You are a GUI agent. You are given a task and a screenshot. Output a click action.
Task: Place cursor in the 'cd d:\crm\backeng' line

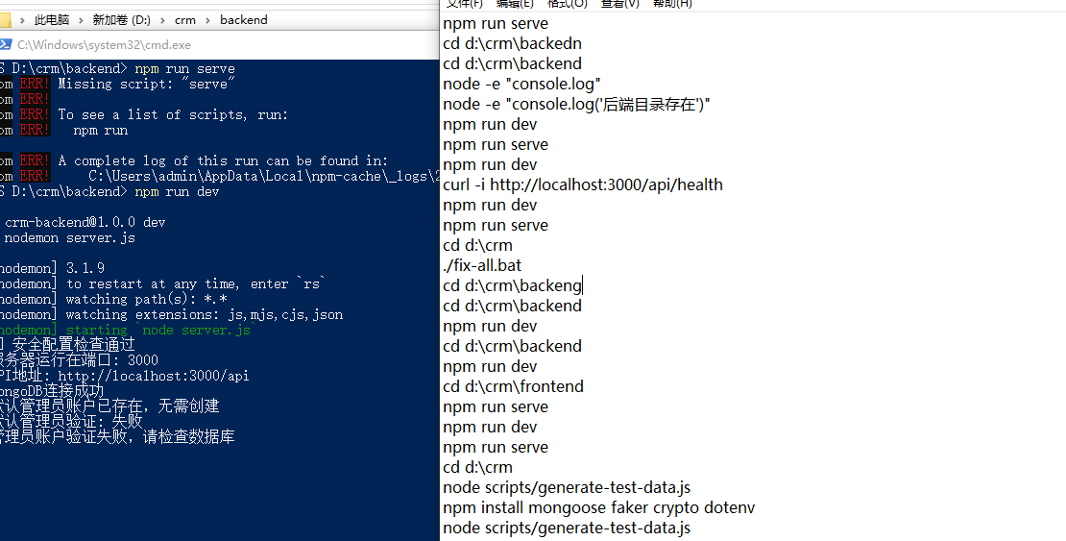(x=512, y=285)
